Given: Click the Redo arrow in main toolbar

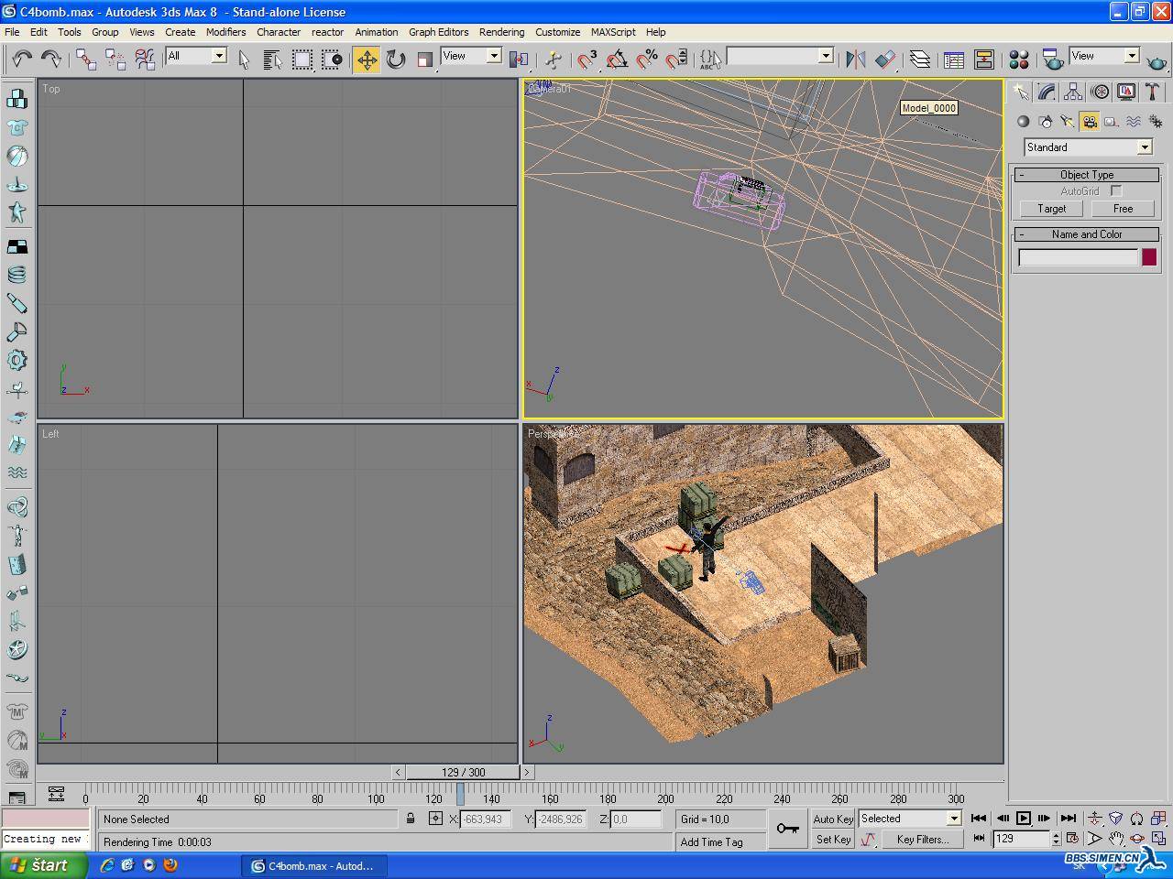Looking at the screenshot, I should coord(51,60).
